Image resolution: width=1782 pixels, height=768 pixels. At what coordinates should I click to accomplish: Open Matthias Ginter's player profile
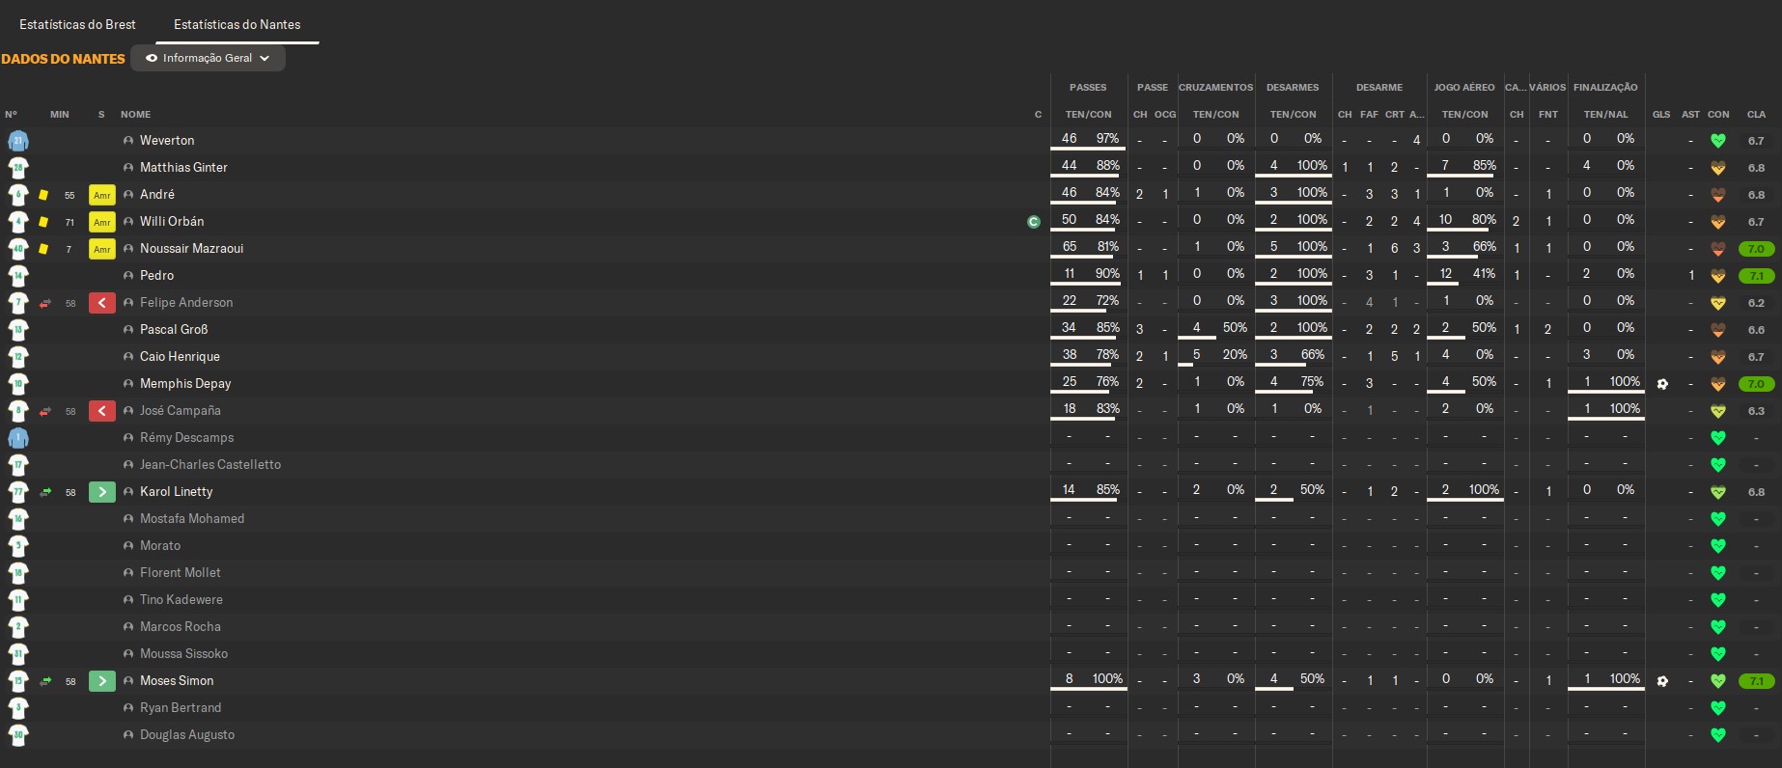pos(183,168)
